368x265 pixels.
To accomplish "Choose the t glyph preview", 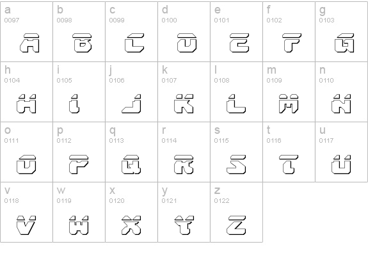I will (x=289, y=165).
